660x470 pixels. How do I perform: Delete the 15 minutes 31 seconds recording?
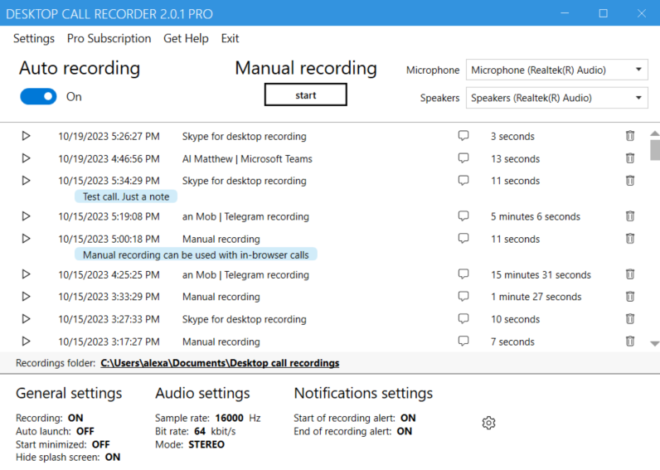(x=630, y=274)
